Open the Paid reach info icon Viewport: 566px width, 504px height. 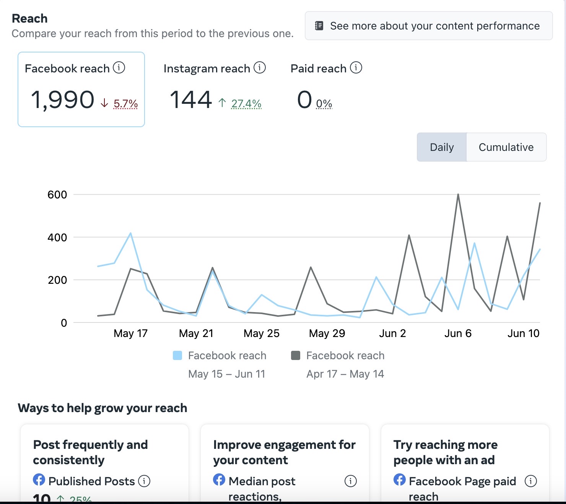tap(356, 68)
